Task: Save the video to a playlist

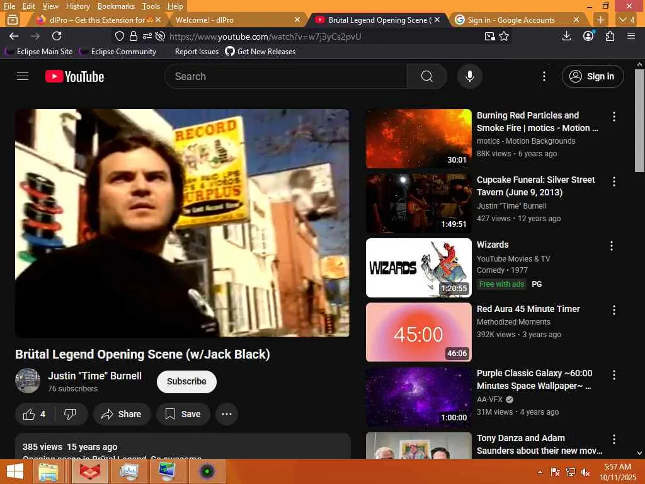Action: (x=183, y=414)
